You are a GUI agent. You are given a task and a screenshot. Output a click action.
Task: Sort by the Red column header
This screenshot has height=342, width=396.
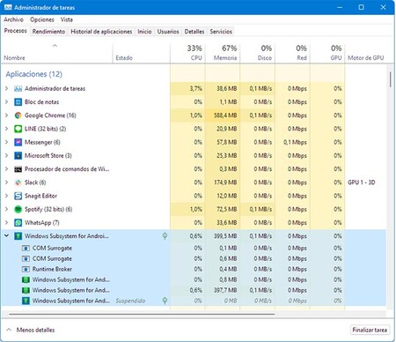[x=292, y=53]
